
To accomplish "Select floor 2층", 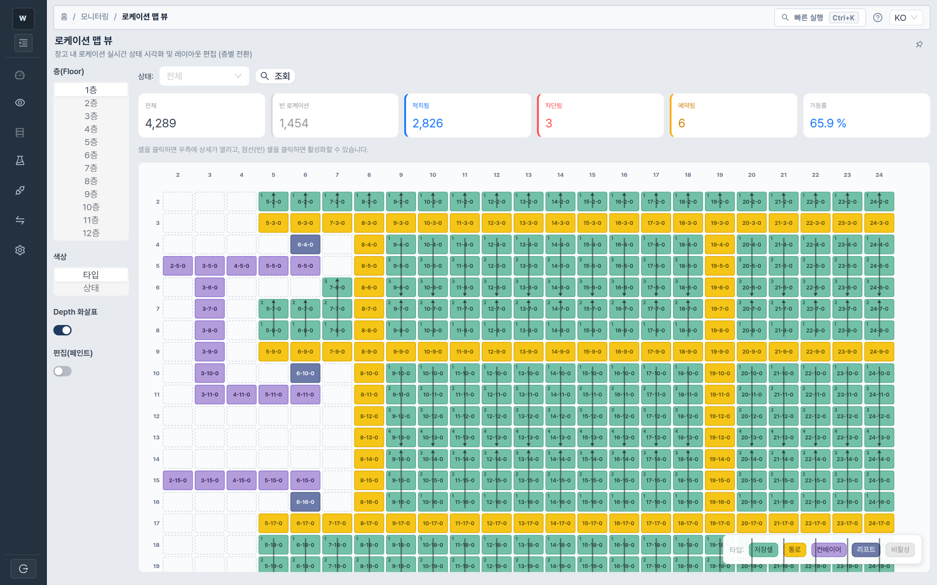I will coord(91,103).
